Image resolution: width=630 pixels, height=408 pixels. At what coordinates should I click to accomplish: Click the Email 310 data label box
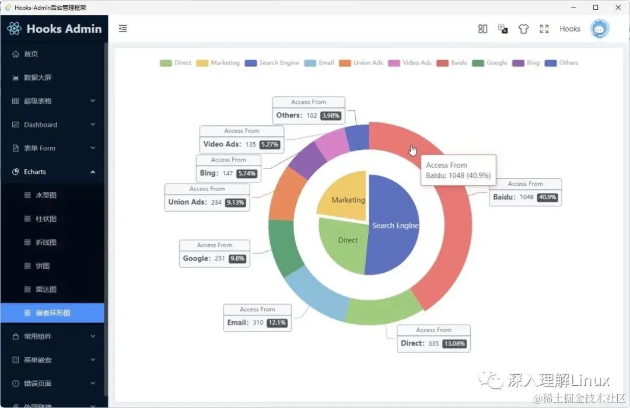tap(257, 318)
